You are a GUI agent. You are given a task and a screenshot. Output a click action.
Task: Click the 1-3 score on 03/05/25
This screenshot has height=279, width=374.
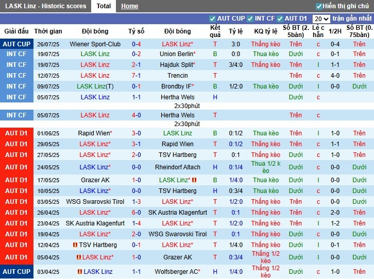point(136,202)
